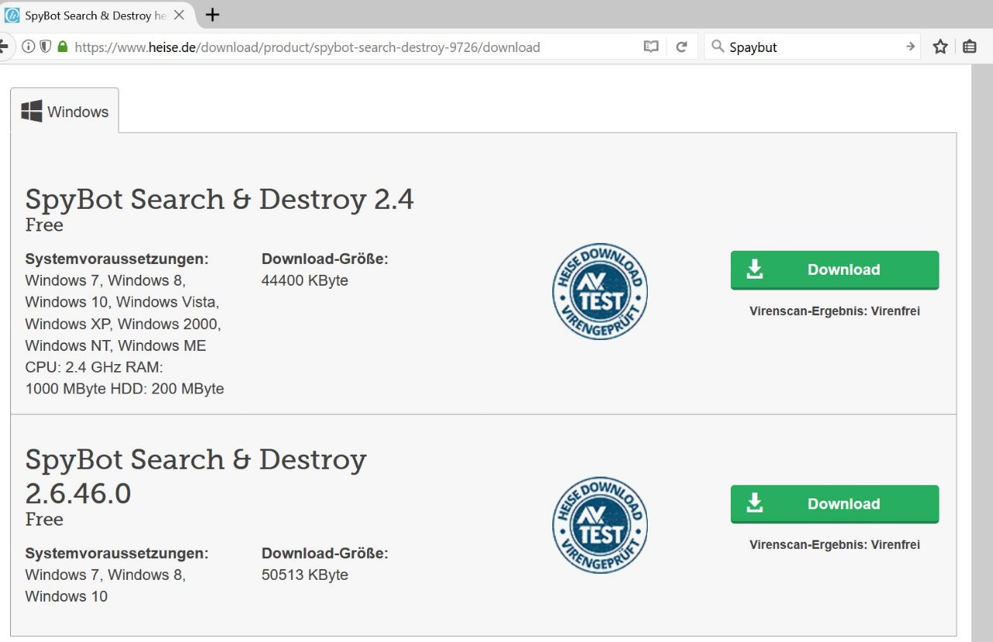Click the 44400 KByte download size

(305, 280)
